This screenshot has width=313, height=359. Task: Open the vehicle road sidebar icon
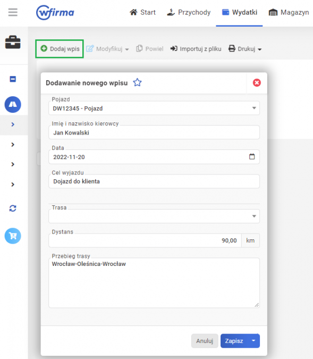(13, 104)
